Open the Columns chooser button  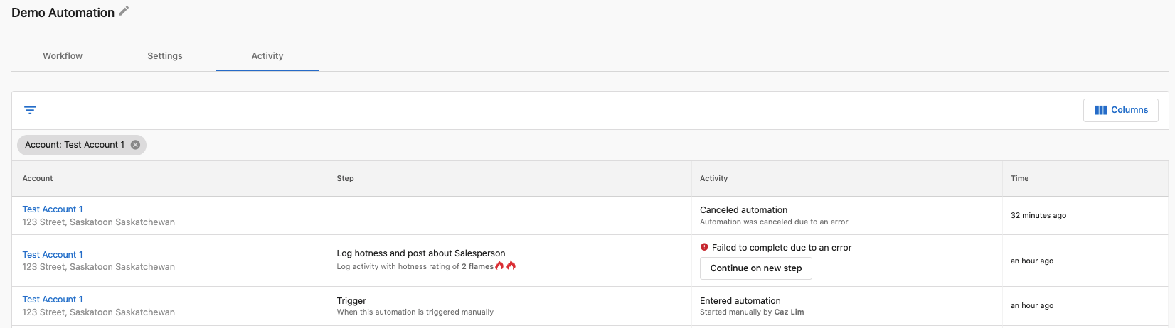pos(1120,110)
